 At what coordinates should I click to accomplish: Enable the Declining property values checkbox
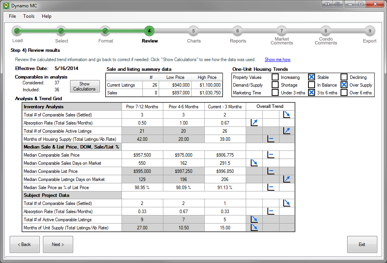[x=344, y=77]
